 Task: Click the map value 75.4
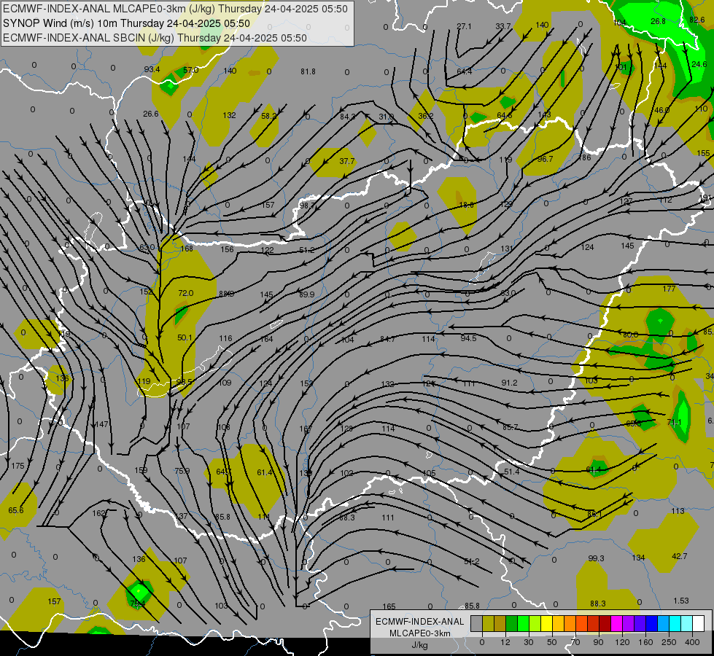[x=138, y=604]
